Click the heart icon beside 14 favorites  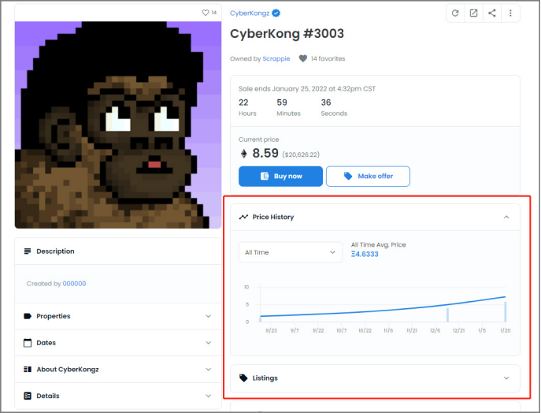tap(302, 58)
